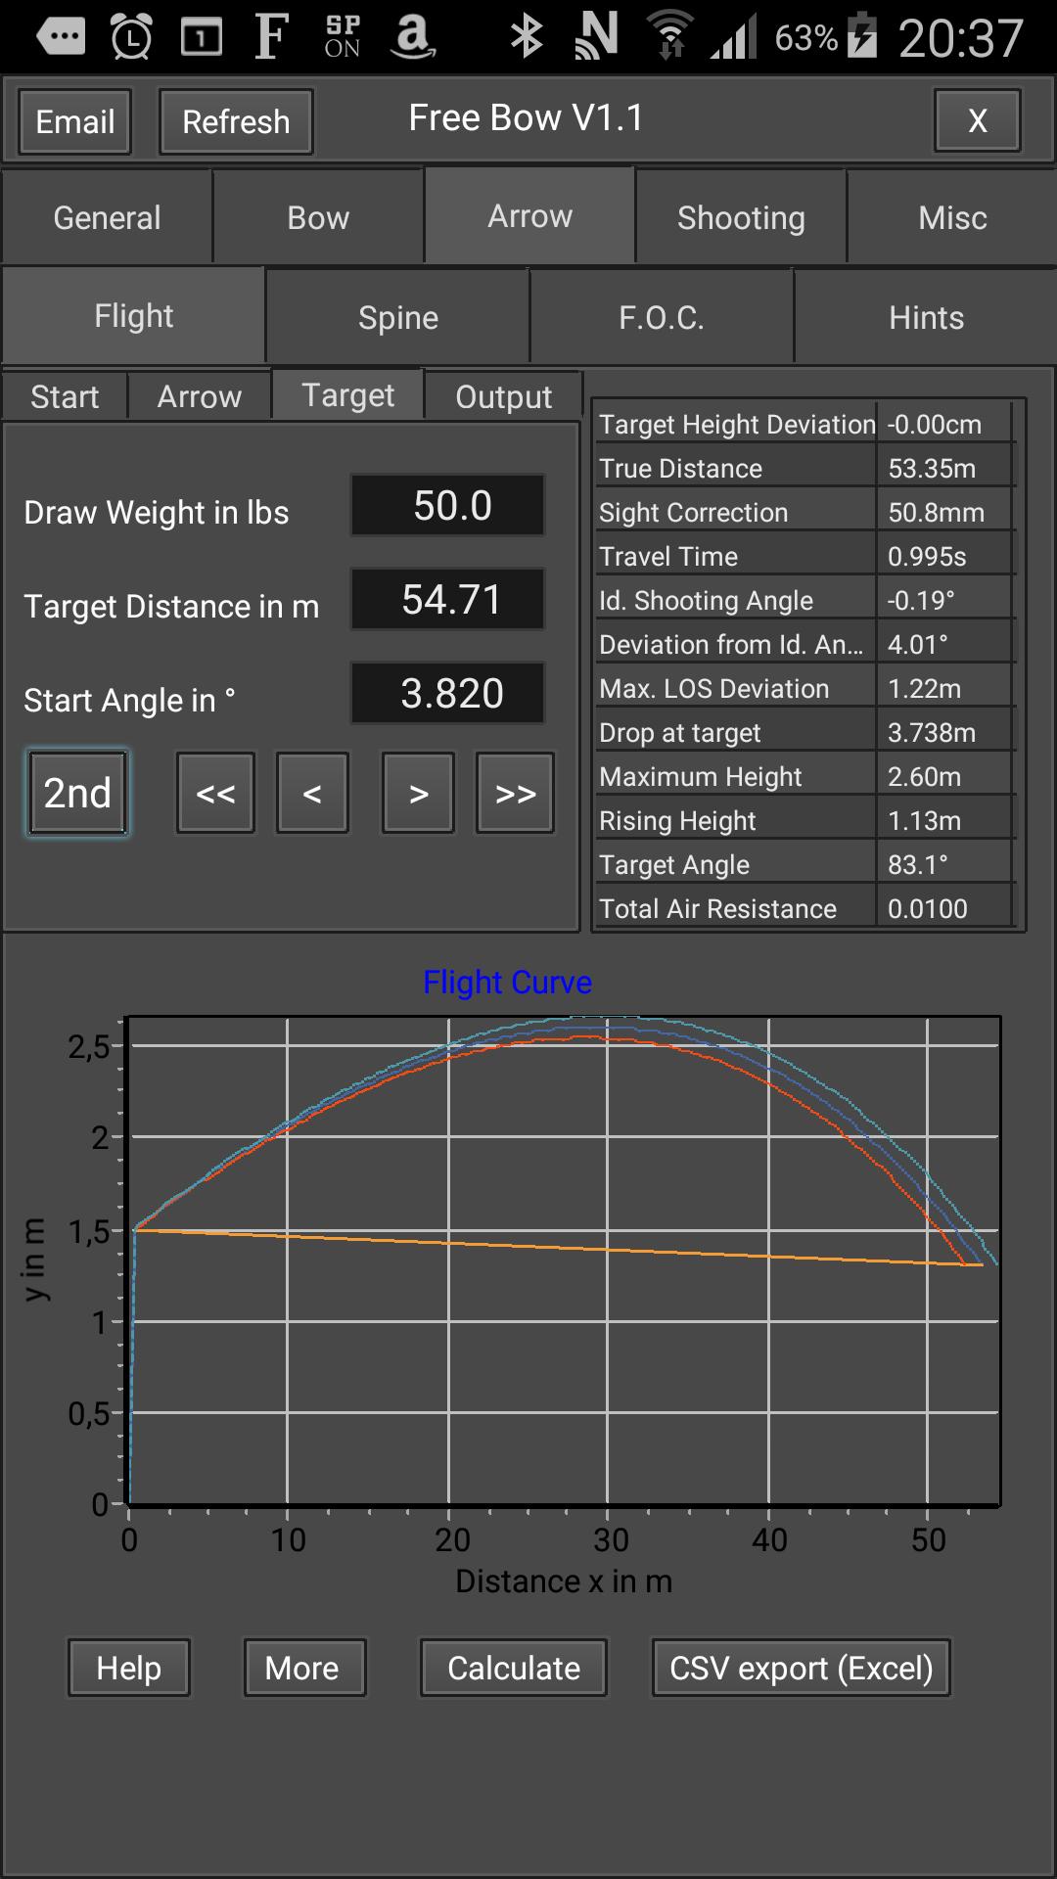Open the F.O.C. sub-tab
1057x1879 pixels.
click(662, 317)
